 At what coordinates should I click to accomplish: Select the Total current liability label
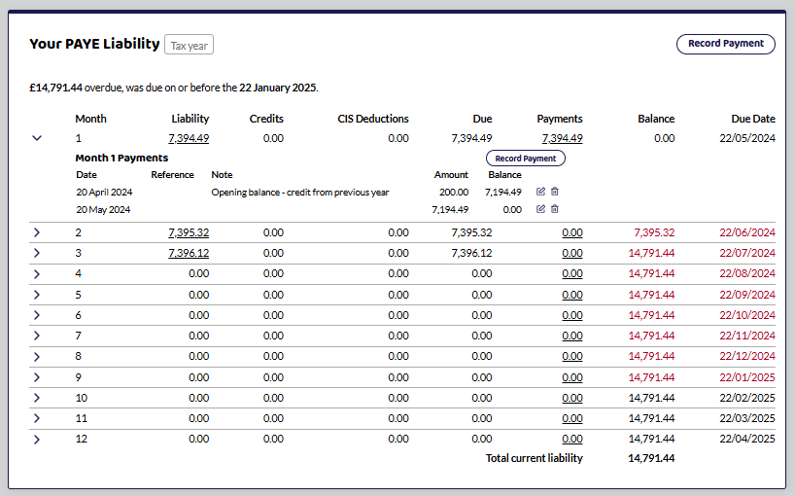534,458
